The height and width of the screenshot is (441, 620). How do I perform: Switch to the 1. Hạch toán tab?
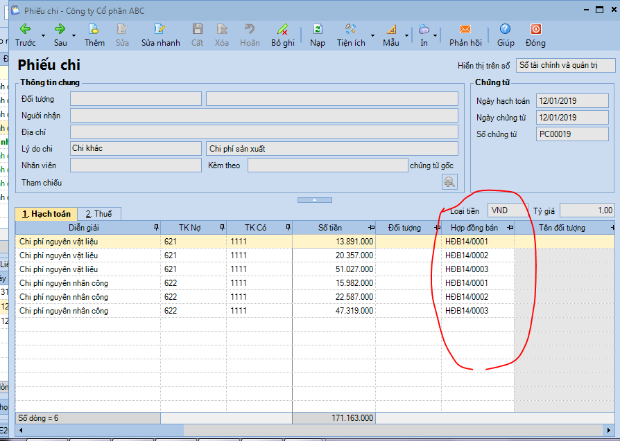[x=46, y=214]
